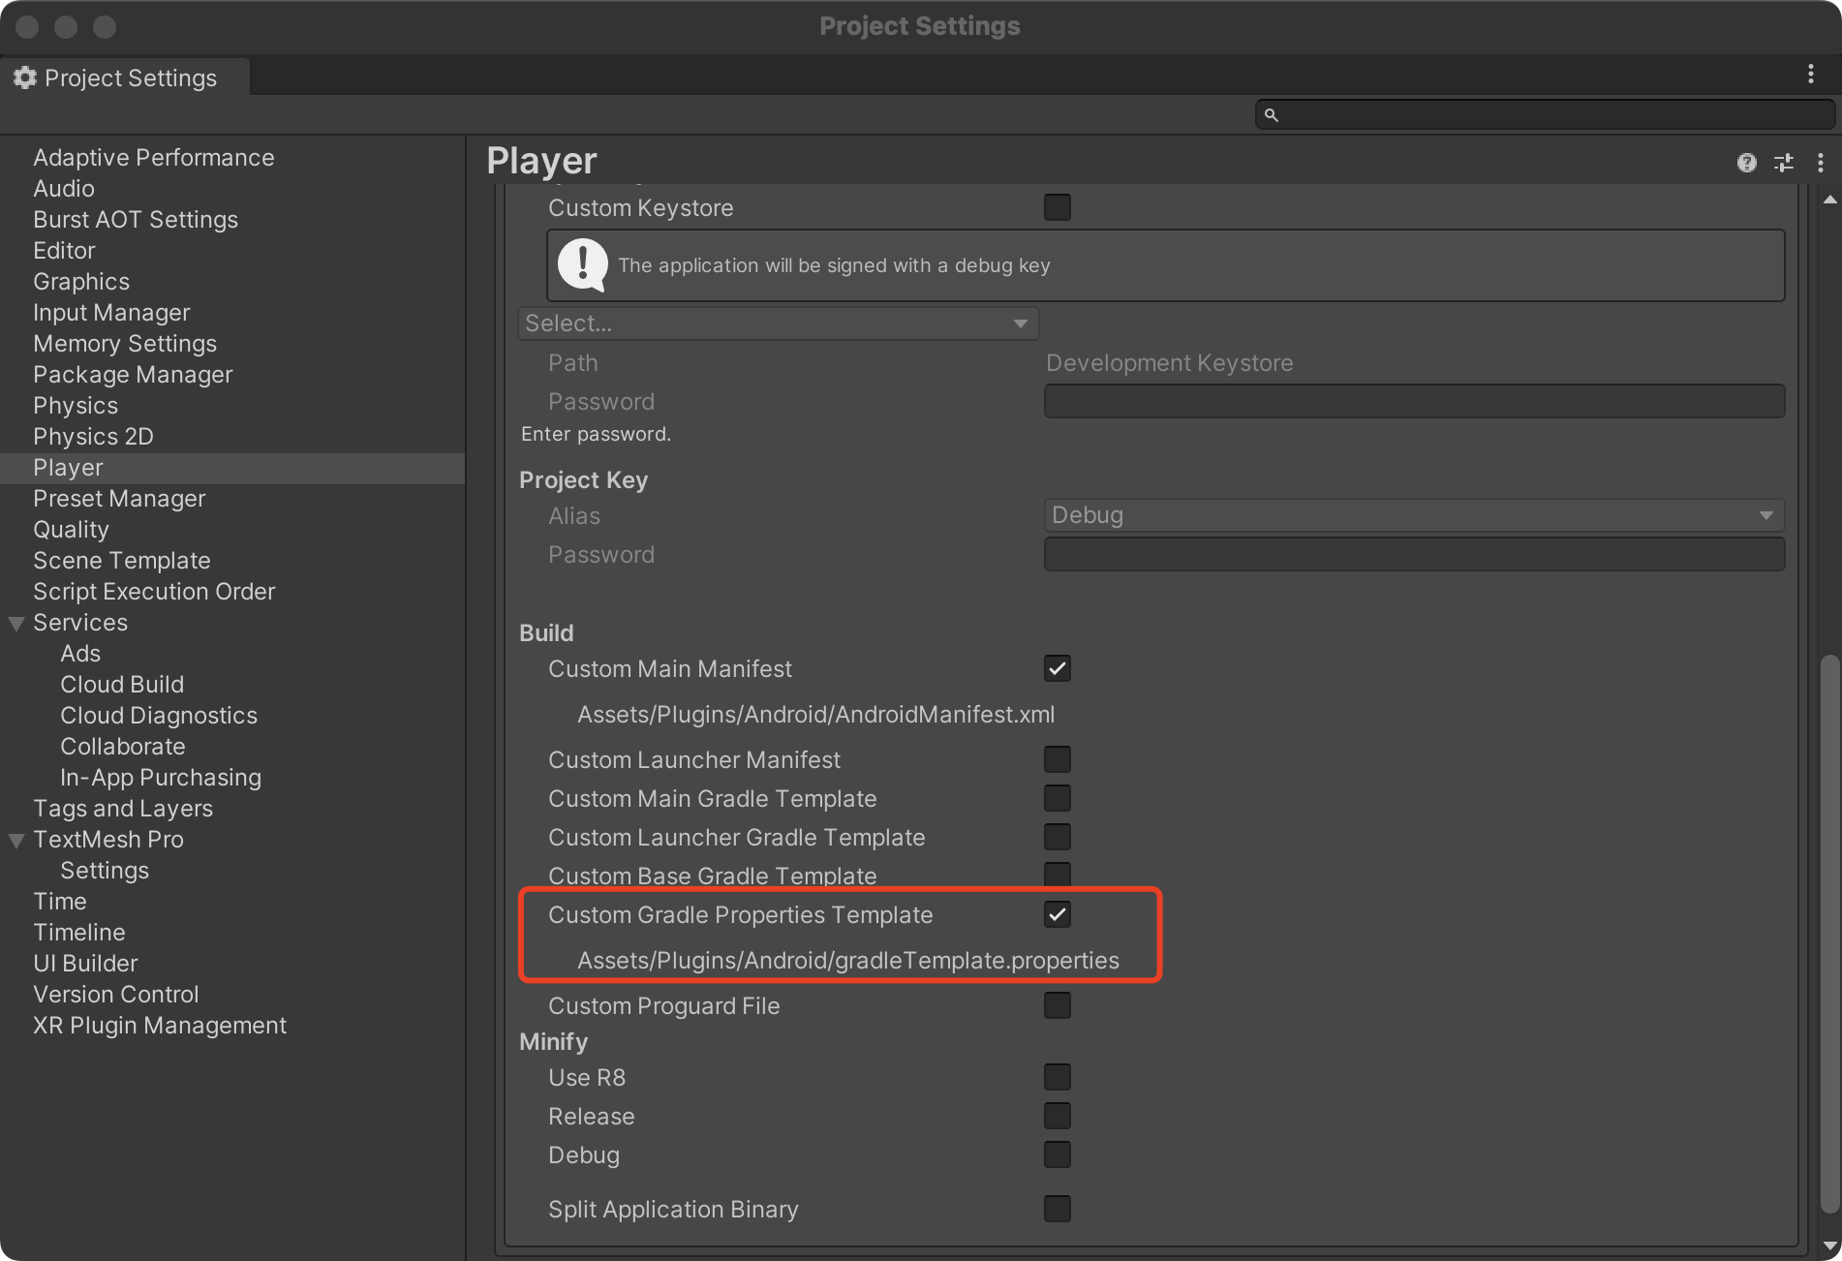The width and height of the screenshot is (1842, 1261).
Task: Click the Player panel vertical scrollbar
Action: 1829,935
